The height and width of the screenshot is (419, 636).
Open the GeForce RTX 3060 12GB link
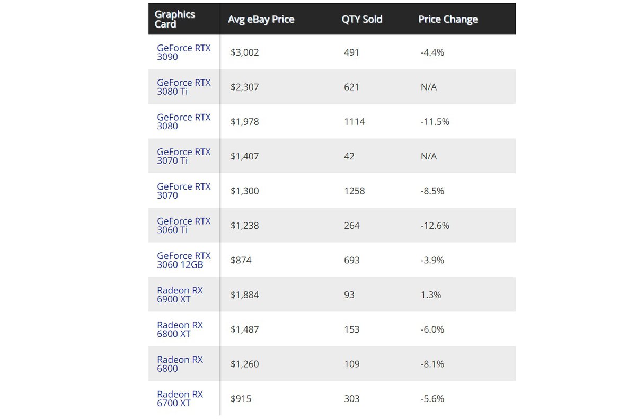(183, 260)
